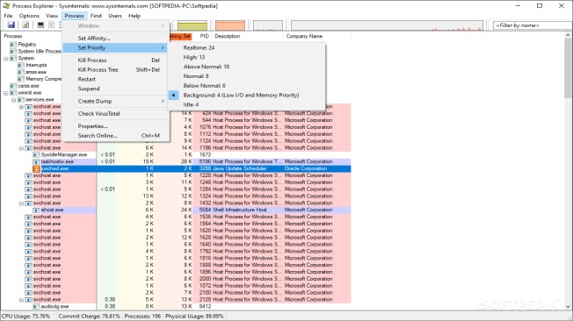Open the Find menu
Viewport: 573px width, 321px height.
pyautogui.click(x=96, y=16)
